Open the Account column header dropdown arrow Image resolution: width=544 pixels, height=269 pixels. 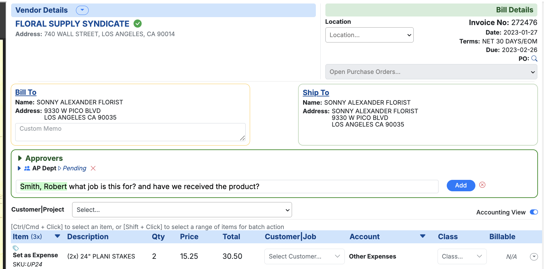point(423,236)
